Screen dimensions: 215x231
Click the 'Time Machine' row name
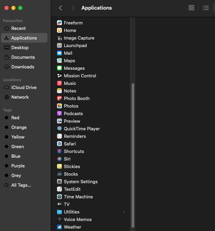click(x=78, y=197)
